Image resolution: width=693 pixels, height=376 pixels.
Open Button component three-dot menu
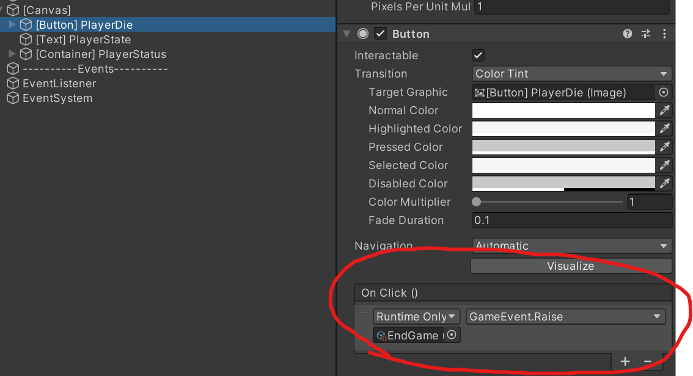click(664, 34)
